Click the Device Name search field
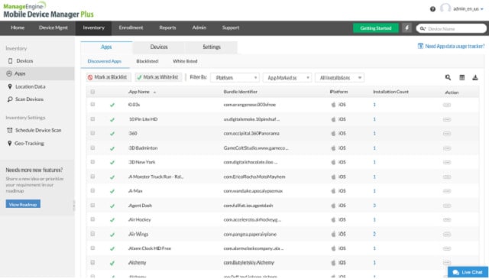Image resolution: width=489 pixels, height=279 pixels. (452, 28)
